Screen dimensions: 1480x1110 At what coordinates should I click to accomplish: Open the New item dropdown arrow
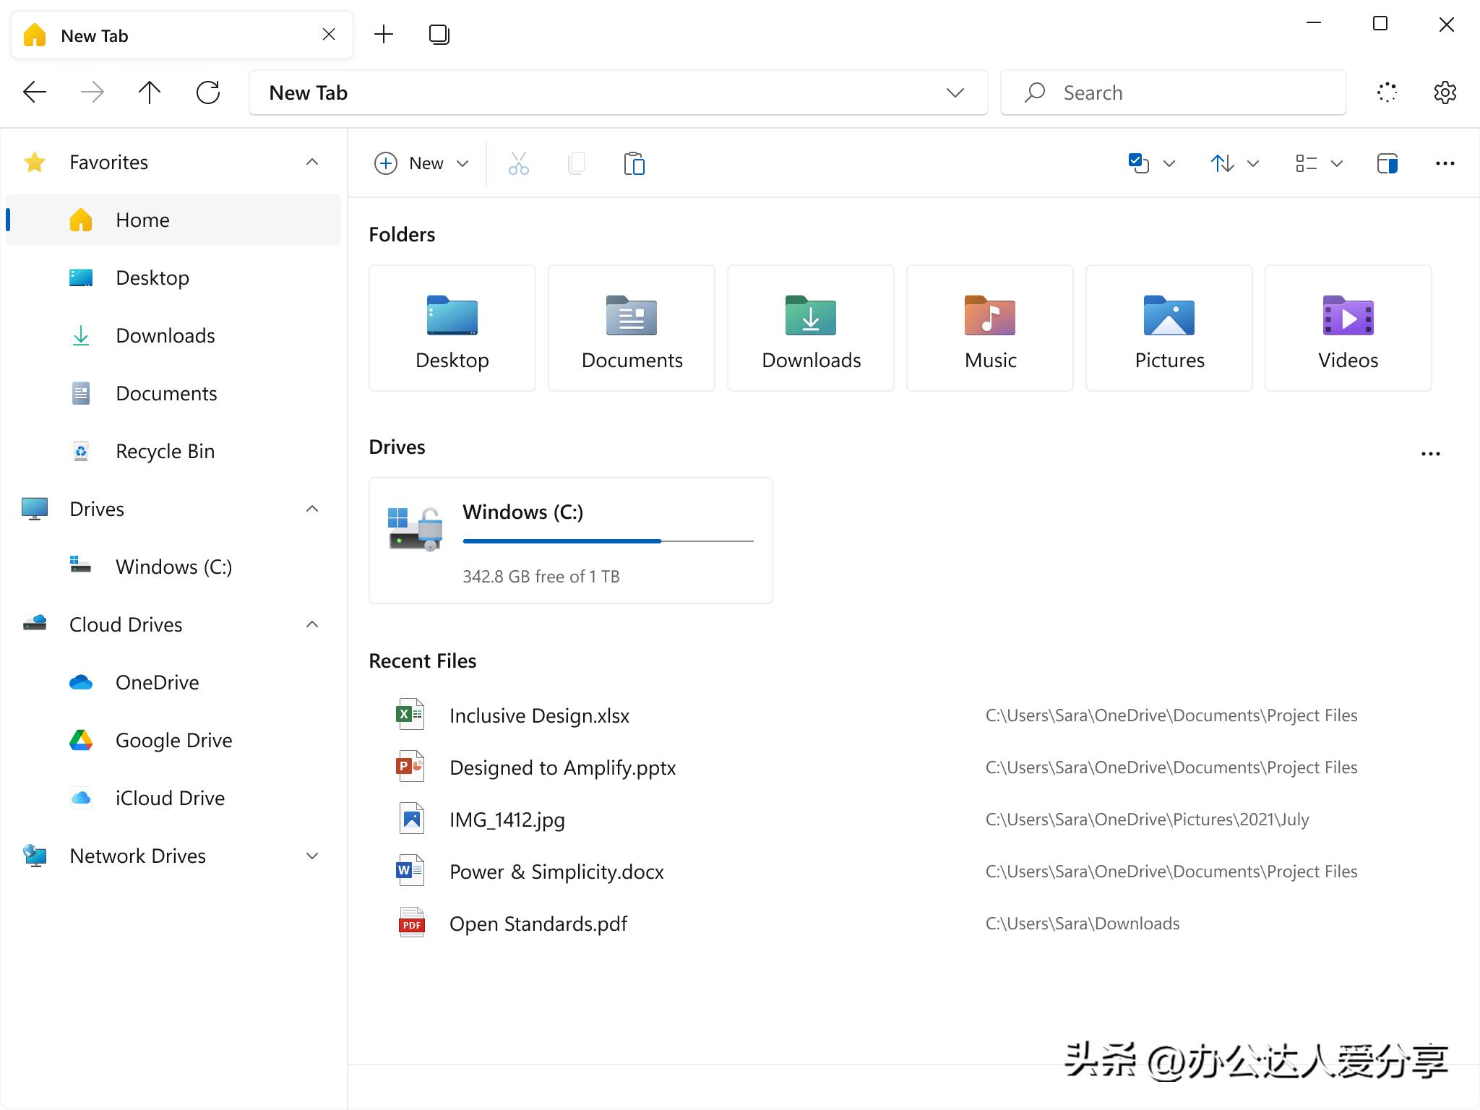[x=462, y=163]
